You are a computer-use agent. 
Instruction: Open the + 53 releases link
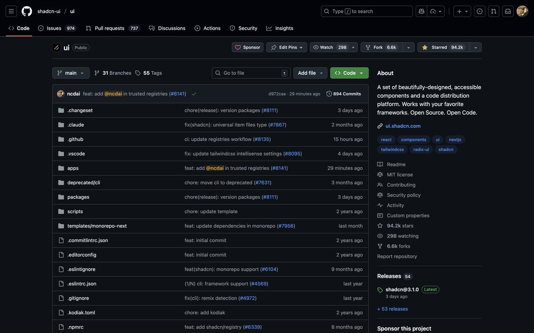tap(392, 309)
